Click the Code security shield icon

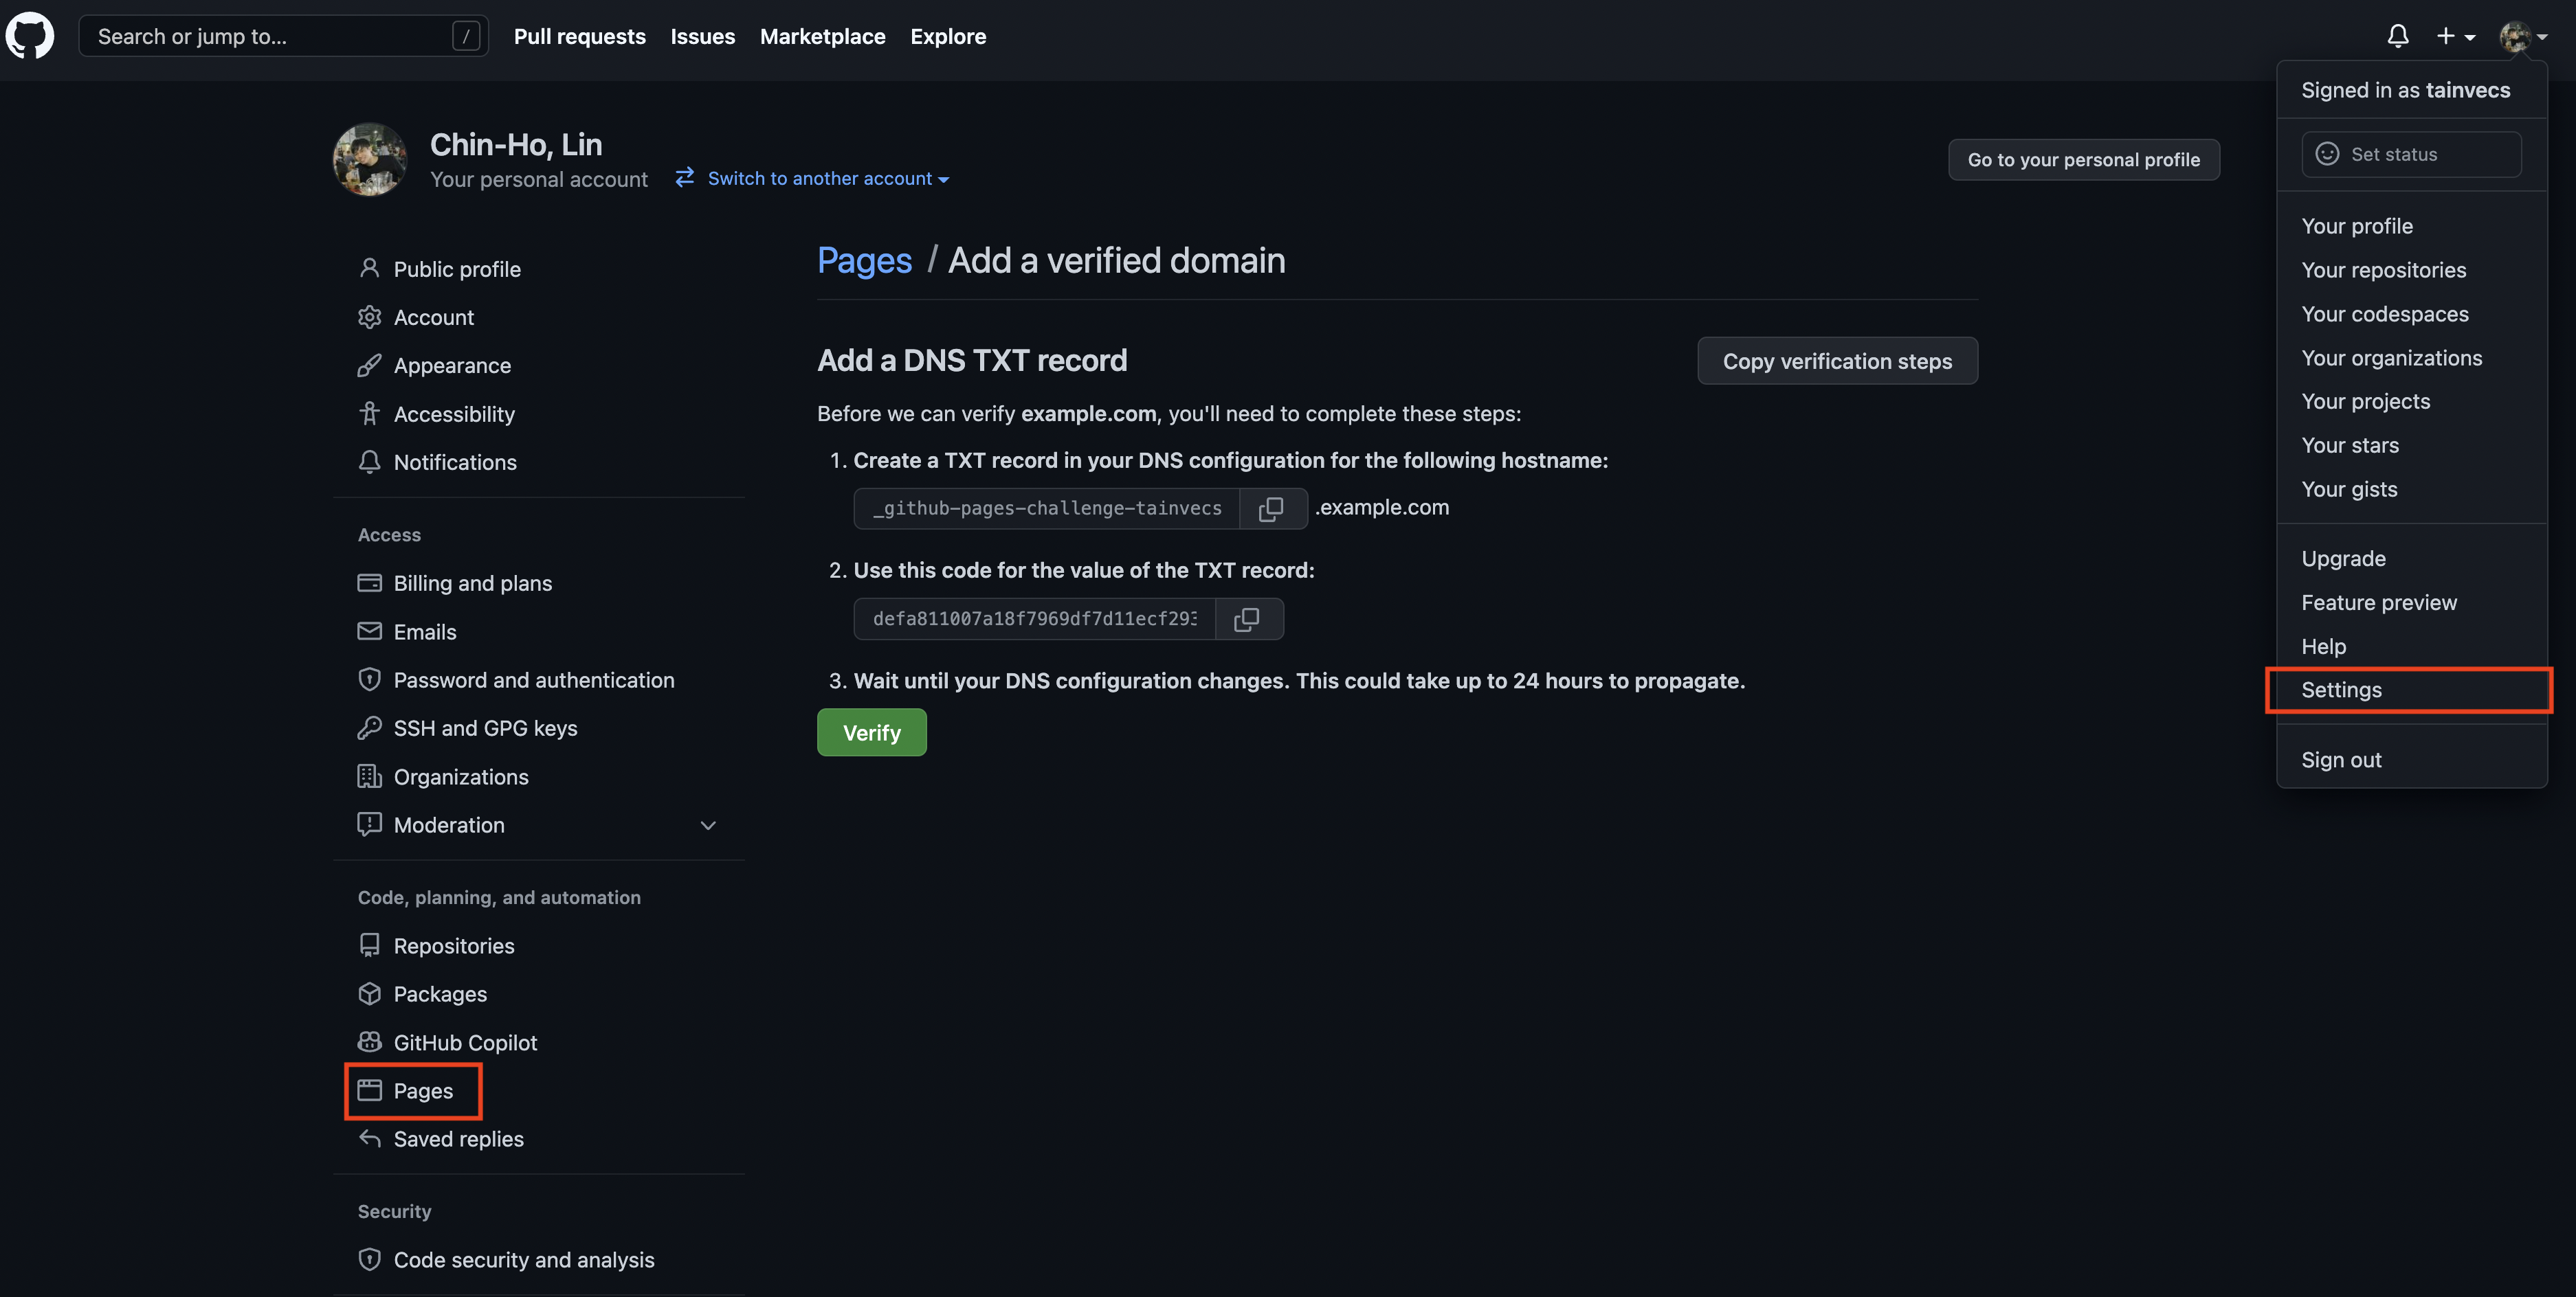tap(369, 1259)
